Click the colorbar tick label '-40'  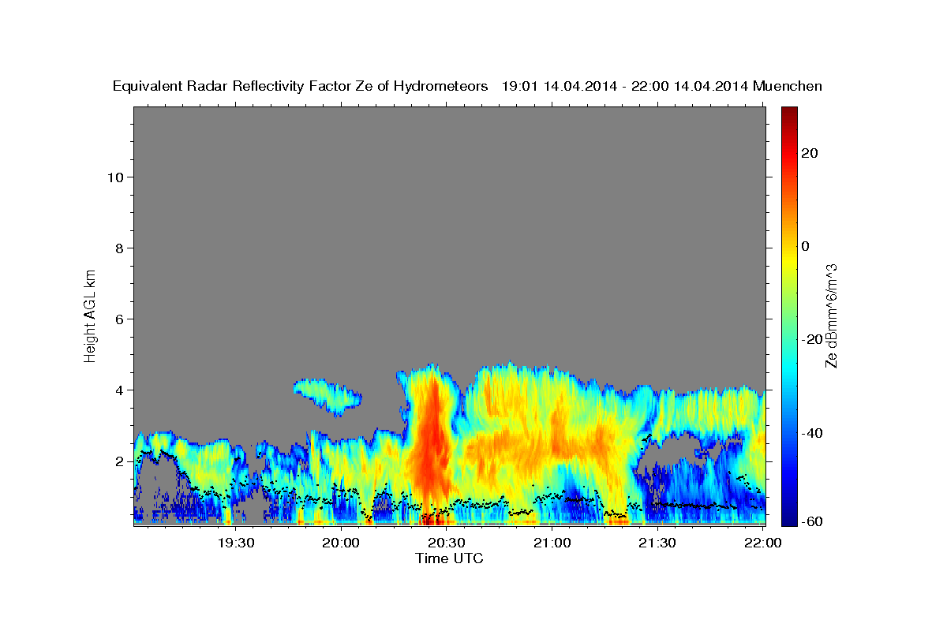pyautogui.click(x=811, y=432)
